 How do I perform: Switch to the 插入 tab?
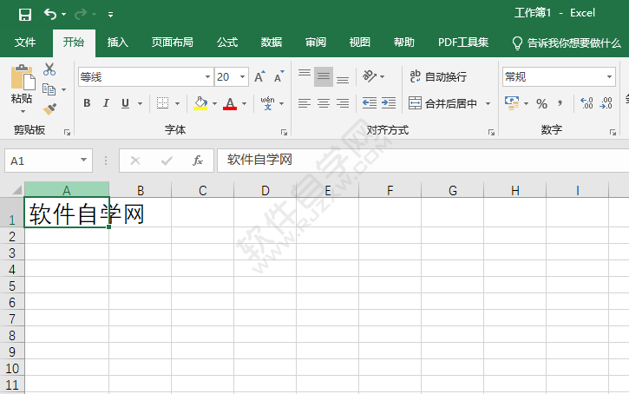[117, 43]
